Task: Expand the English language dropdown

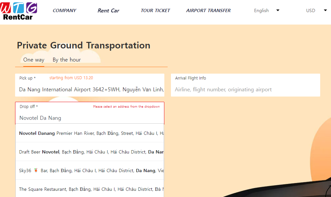Action: pos(266,10)
